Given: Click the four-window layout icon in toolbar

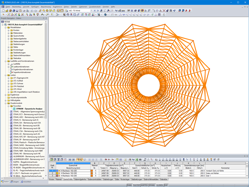Looking at the screenshot, I should pyautogui.click(x=159, y=15).
